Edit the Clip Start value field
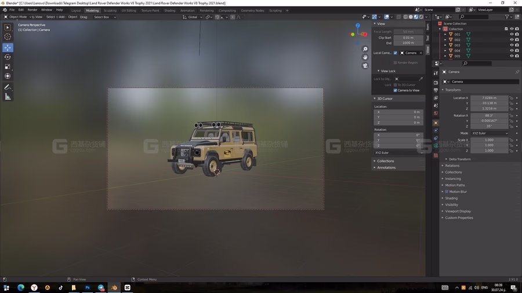Image resolution: width=522 pixels, height=293 pixels. pos(408,38)
